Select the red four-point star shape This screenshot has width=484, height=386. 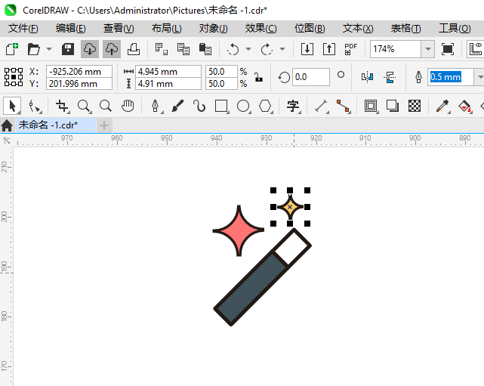coord(239,230)
